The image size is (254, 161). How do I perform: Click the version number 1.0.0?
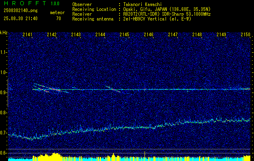(x=55, y=3)
